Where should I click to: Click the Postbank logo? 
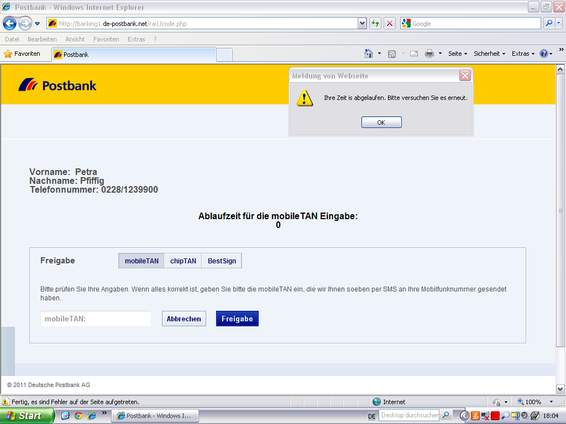click(x=57, y=85)
